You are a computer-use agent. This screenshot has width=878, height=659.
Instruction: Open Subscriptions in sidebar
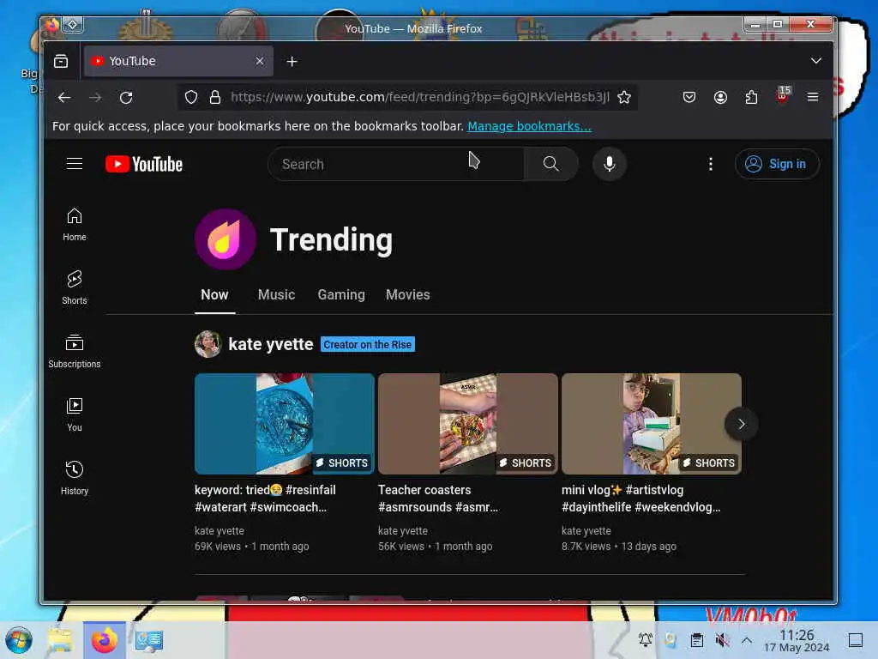coord(75,351)
